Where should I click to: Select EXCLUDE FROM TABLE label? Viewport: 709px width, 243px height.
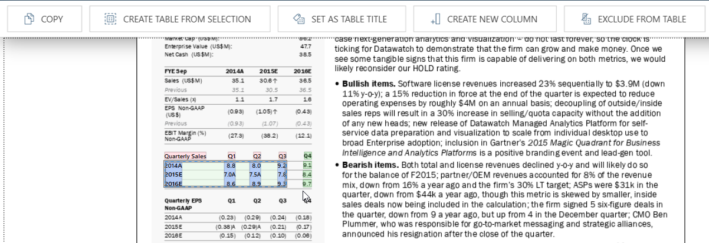coord(642,19)
